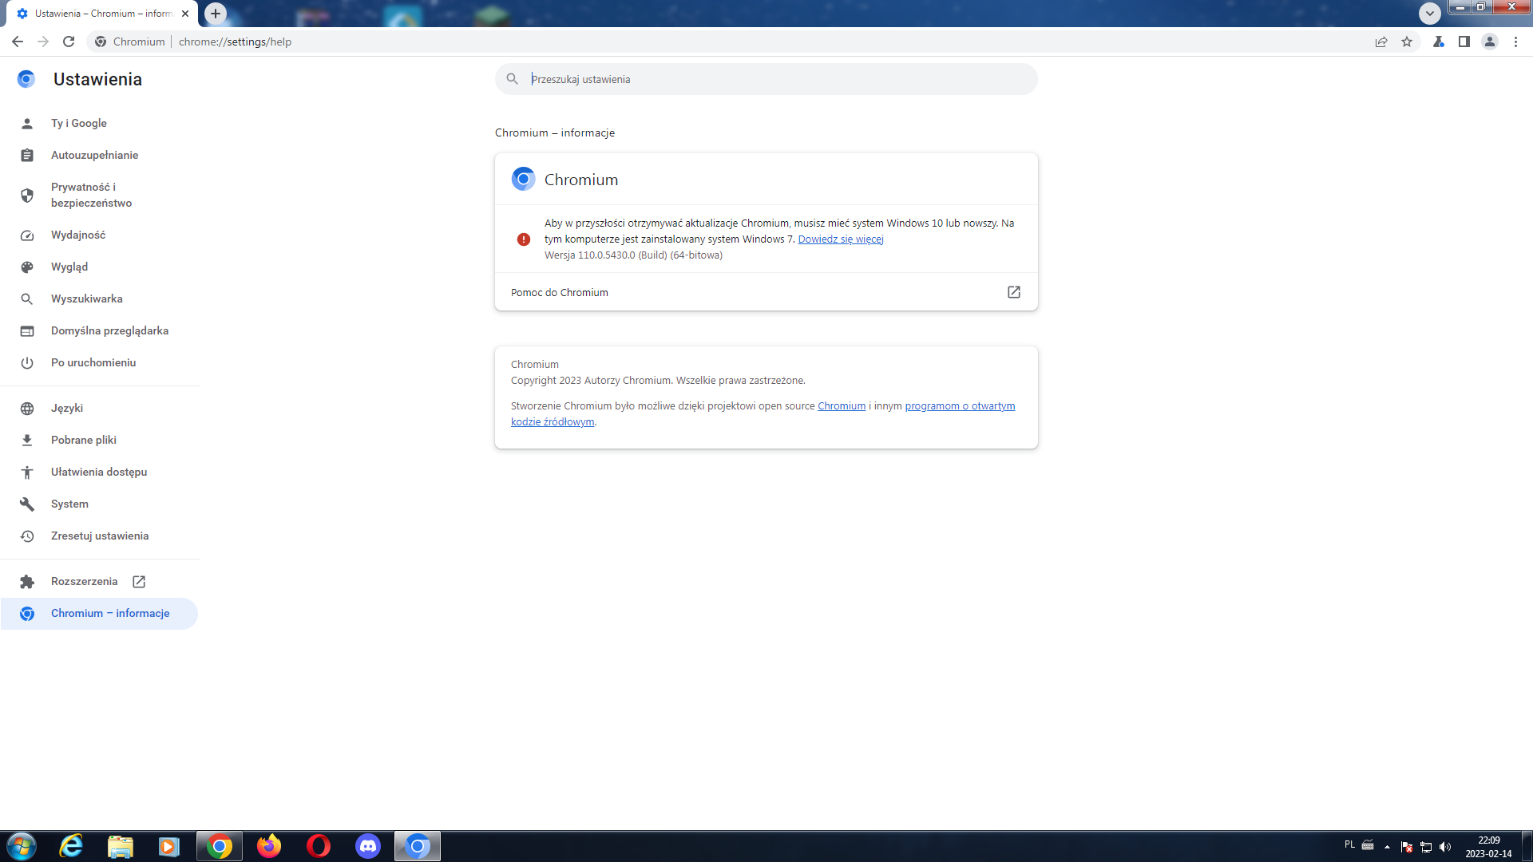
Task: Open Discord from the taskbar
Action: (x=368, y=846)
